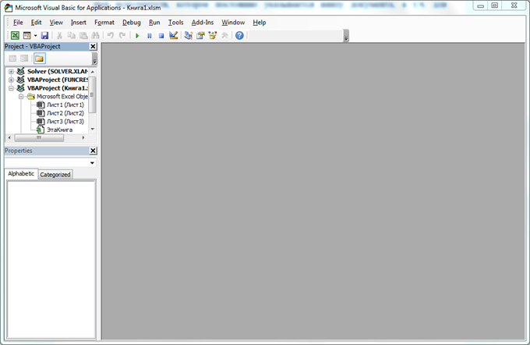The image size is (530, 345).
Task: Click project tree scroll up arrow
Action: pos(93,72)
